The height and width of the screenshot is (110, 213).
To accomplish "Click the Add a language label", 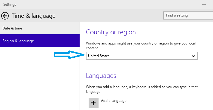I will [114, 101].
